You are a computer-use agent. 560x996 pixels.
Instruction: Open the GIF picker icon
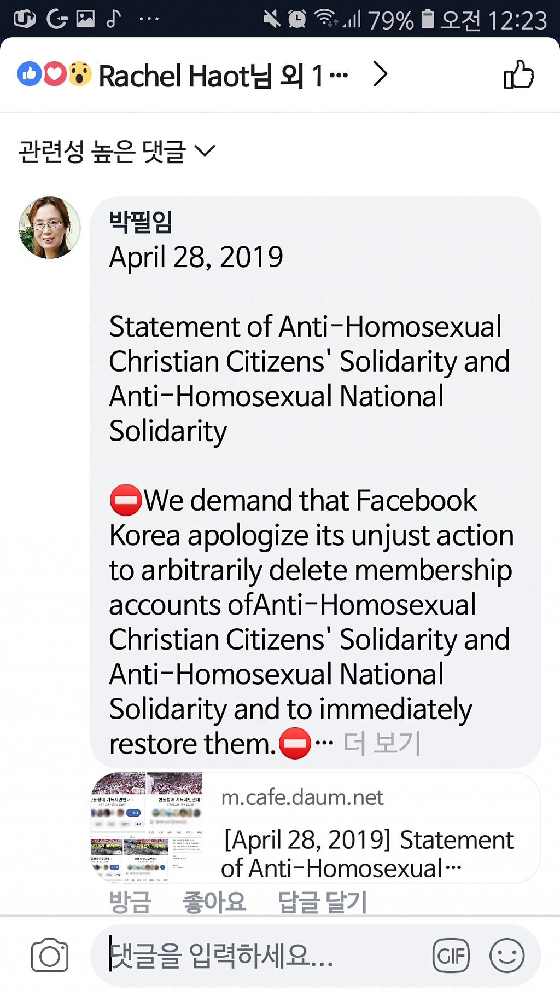(451, 956)
